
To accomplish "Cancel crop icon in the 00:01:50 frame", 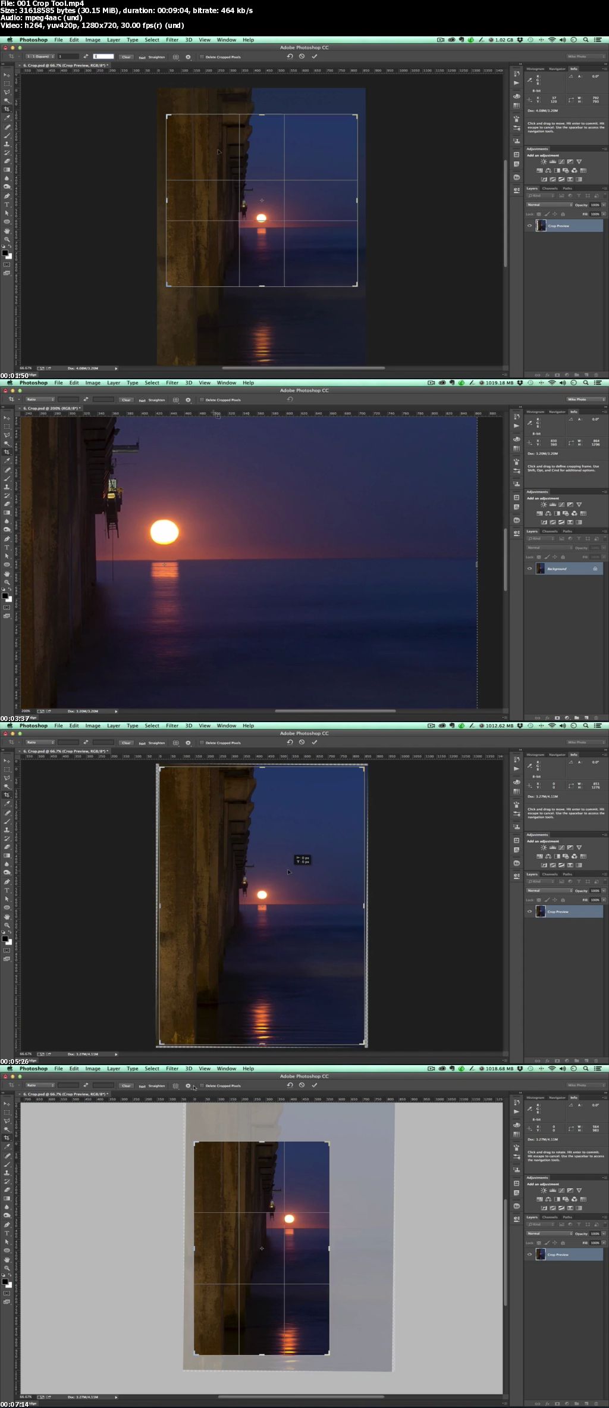I will 302,57.
